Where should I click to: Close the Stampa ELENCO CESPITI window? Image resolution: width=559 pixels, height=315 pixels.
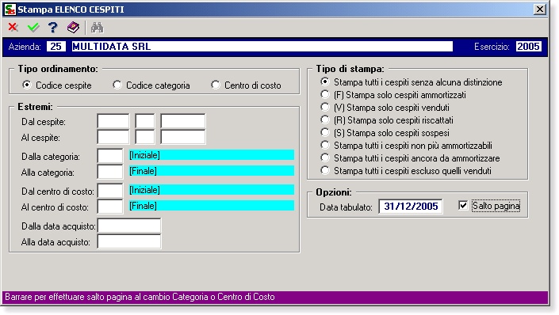[x=540, y=9]
